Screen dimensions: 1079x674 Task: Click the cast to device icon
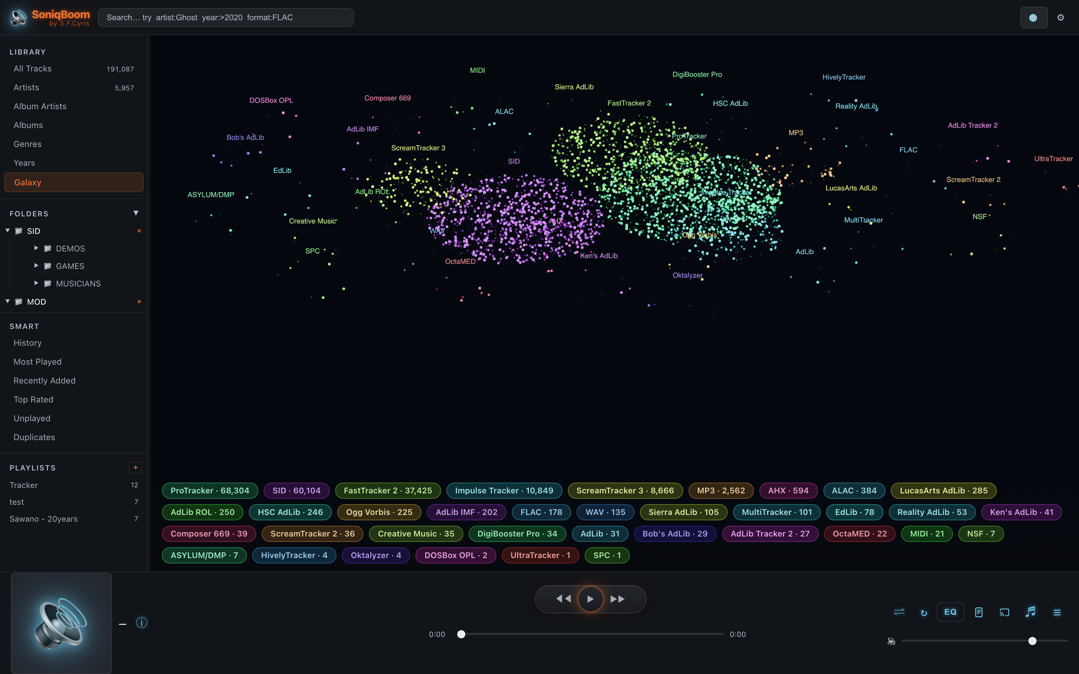1004,612
